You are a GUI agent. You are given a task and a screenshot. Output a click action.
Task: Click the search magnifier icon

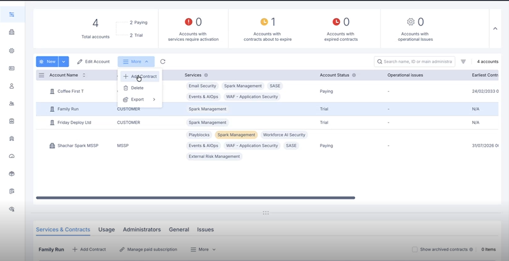point(379,62)
